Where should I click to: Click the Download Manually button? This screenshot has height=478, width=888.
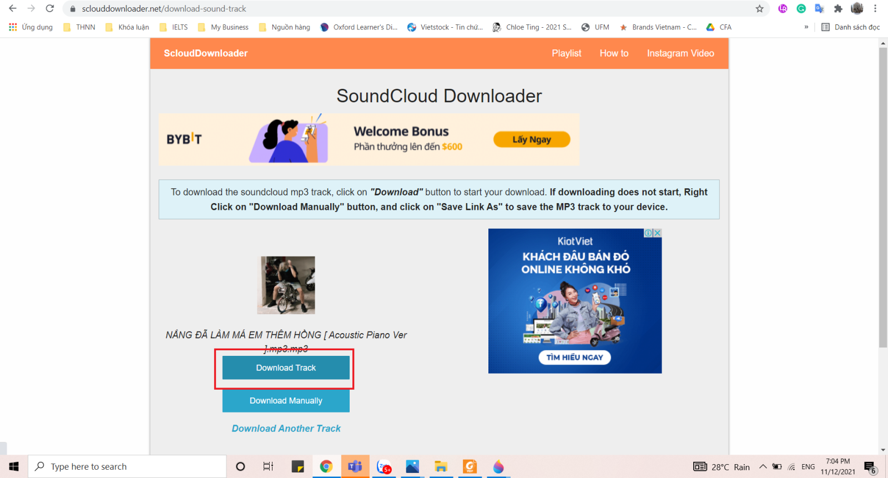tap(286, 401)
